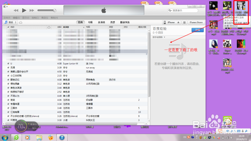The height and width of the screenshot is (141, 251).
Task: Click the iTunes taskbar icon
Action: tap(62, 137)
